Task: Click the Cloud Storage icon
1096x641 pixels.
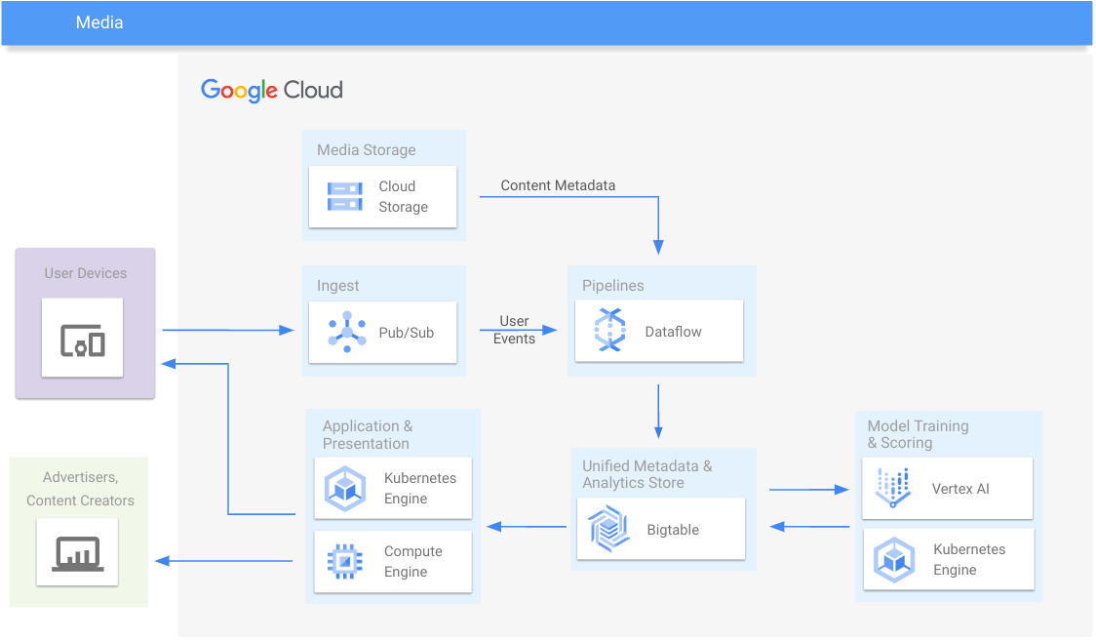Action: (x=343, y=196)
